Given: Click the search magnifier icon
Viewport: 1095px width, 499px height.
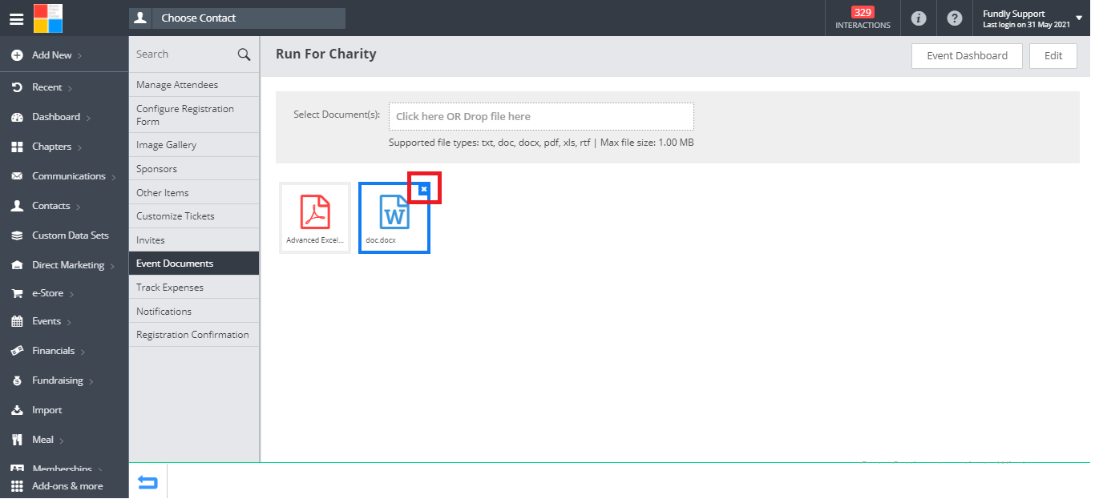Looking at the screenshot, I should [x=244, y=54].
